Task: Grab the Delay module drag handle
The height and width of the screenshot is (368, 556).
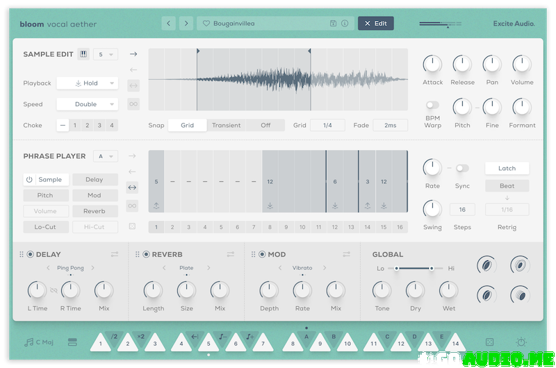Action: [22, 254]
